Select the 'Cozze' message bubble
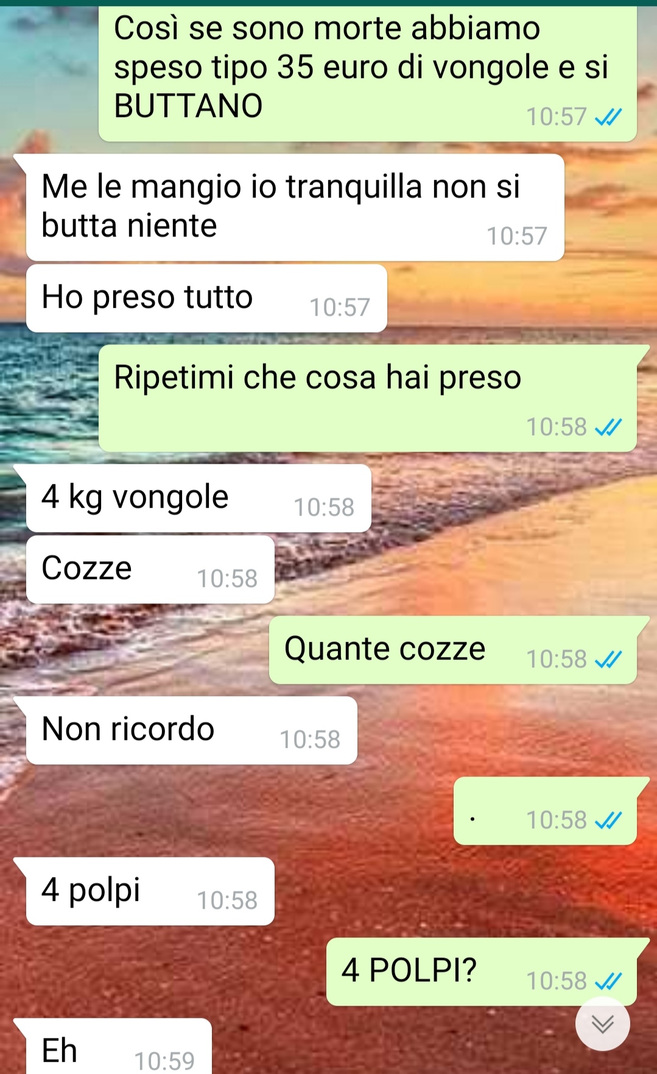 click(x=150, y=569)
